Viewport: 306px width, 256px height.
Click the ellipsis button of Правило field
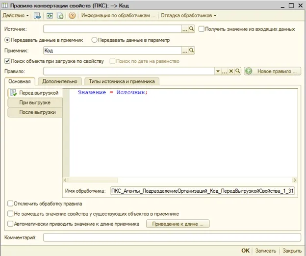tap(225, 71)
